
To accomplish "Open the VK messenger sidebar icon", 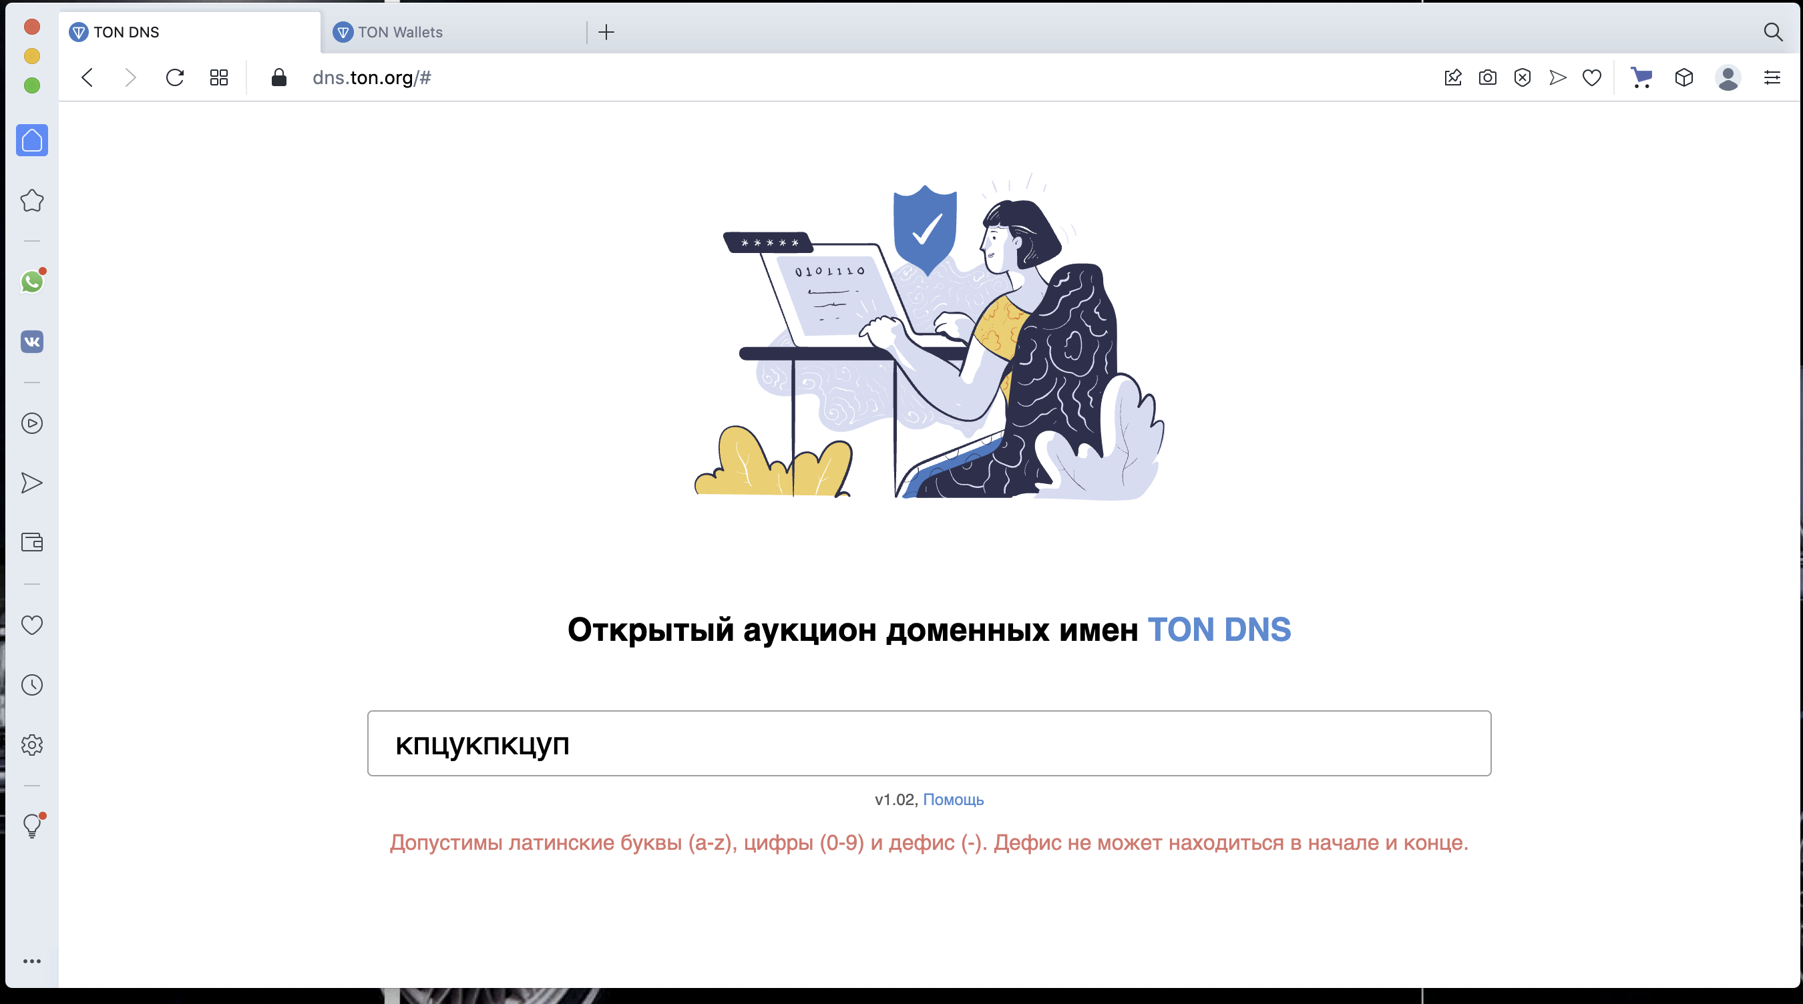I will click(31, 341).
